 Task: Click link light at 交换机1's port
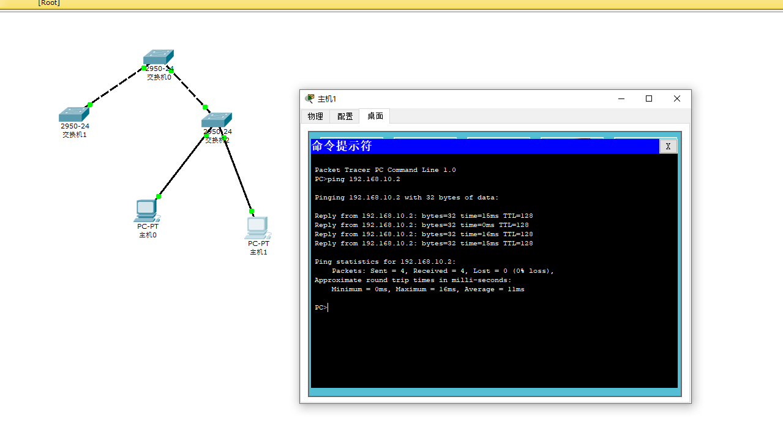(x=90, y=105)
